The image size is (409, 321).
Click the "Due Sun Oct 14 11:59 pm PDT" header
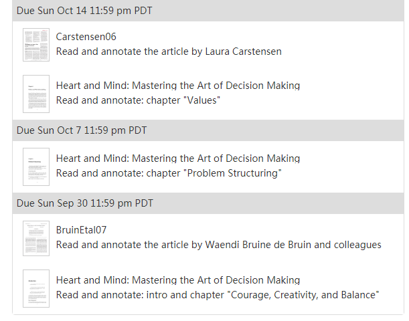[x=208, y=11]
